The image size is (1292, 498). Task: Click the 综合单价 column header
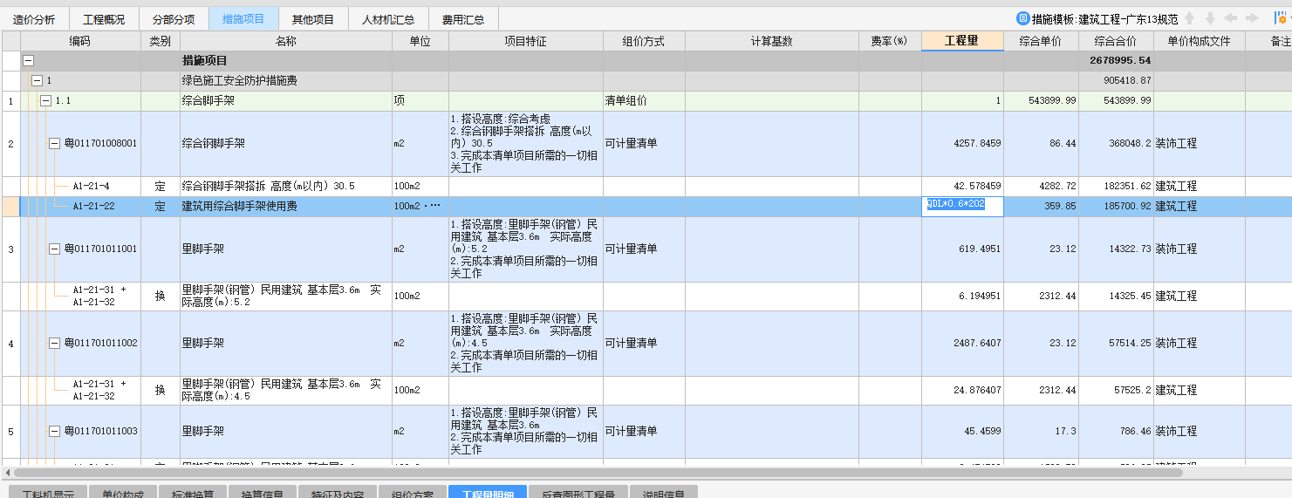(x=1041, y=42)
